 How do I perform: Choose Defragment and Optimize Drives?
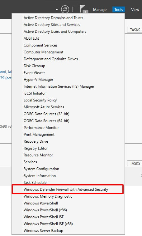pos(68,59)
